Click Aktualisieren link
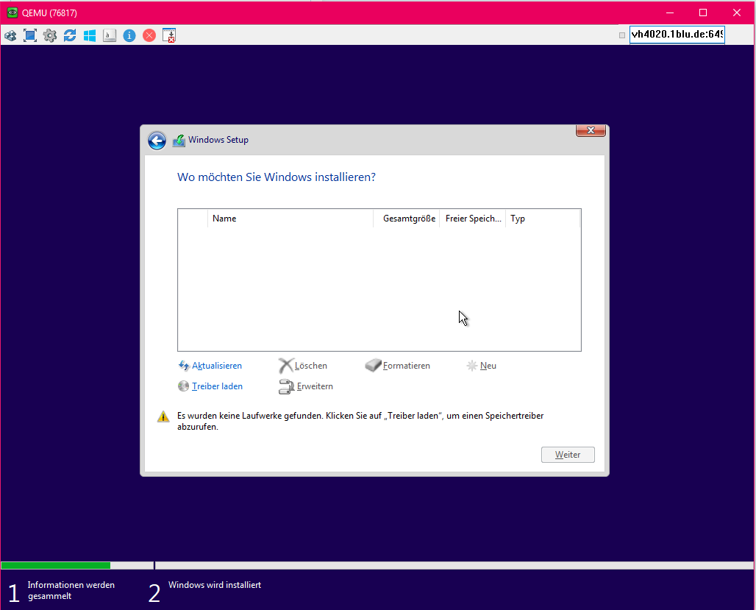This screenshot has height=610, width=756. click(217, 366)
